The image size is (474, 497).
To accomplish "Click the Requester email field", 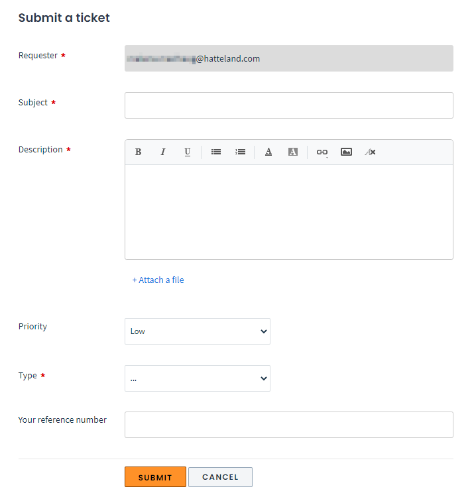I will [288, 58].
